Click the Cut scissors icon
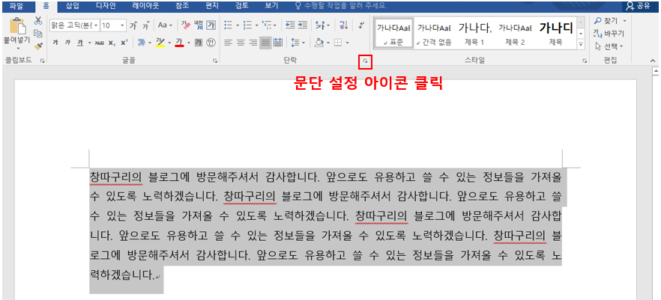 point(38,21)
